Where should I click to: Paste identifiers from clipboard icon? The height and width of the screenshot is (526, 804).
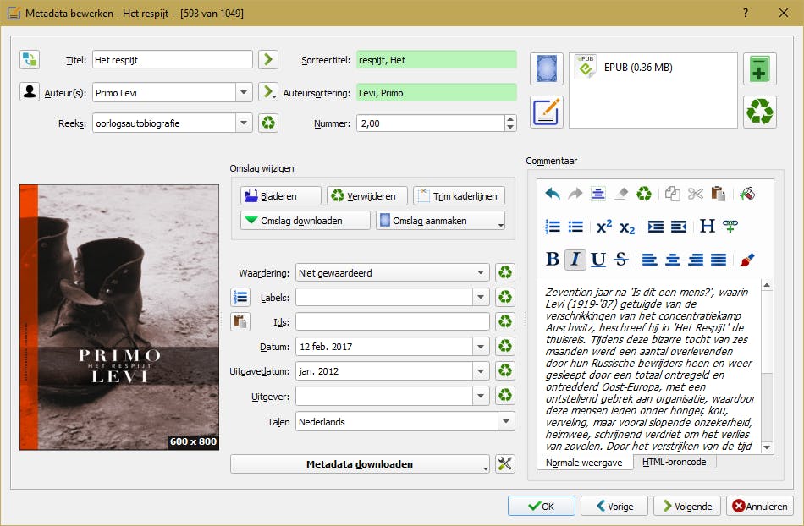[240, 321]
